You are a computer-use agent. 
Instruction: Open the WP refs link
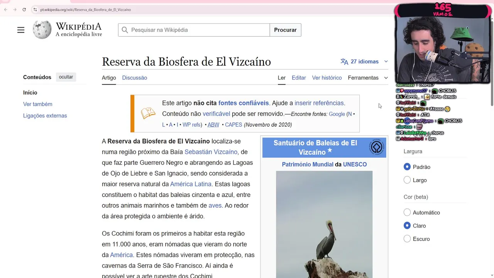click(x=191, y=125)
